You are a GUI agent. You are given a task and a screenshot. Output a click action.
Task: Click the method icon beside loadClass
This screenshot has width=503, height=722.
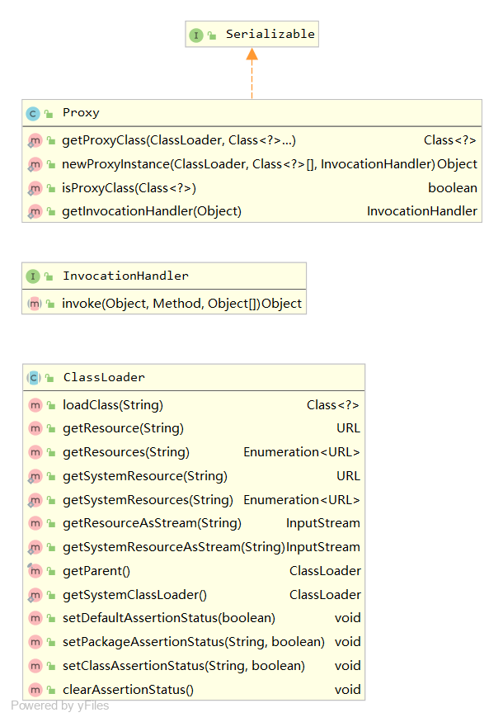click(35, 405)
